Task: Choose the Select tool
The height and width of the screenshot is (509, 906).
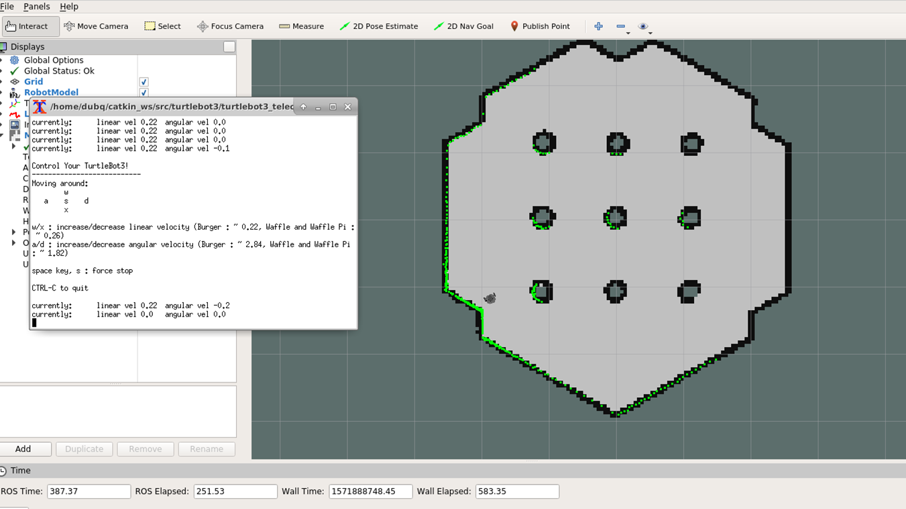Action: 162,25
